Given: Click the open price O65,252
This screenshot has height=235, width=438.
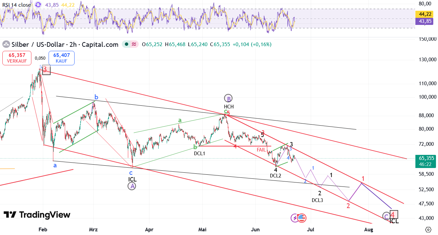Looking at the screenshot, I should [x=152, y=44].
